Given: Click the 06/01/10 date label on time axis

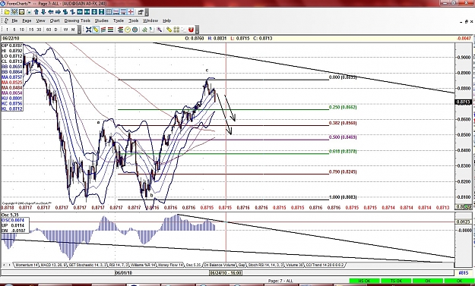Looking at the screenshot, I should (x=124, y=273).
